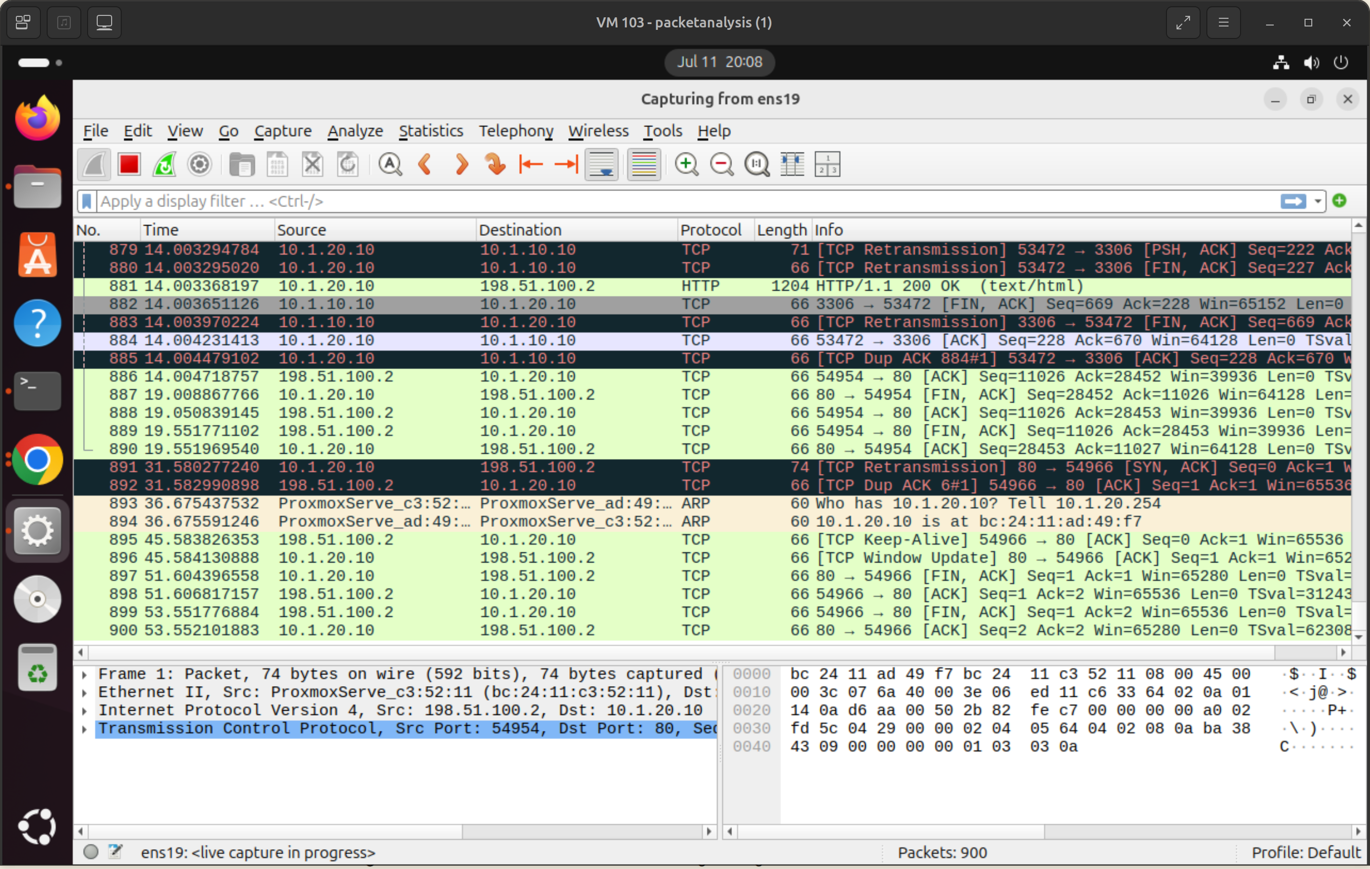Expand Frame 1 details tree
This screenshot has width=1370, height=869.
(x=84, y=675)
